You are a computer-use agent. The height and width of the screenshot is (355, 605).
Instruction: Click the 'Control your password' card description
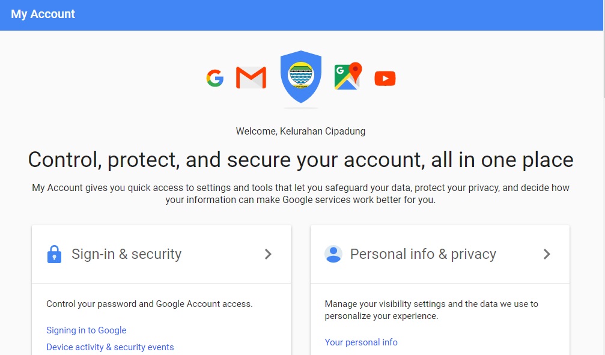pyautogui.click(x=150, y=304)
